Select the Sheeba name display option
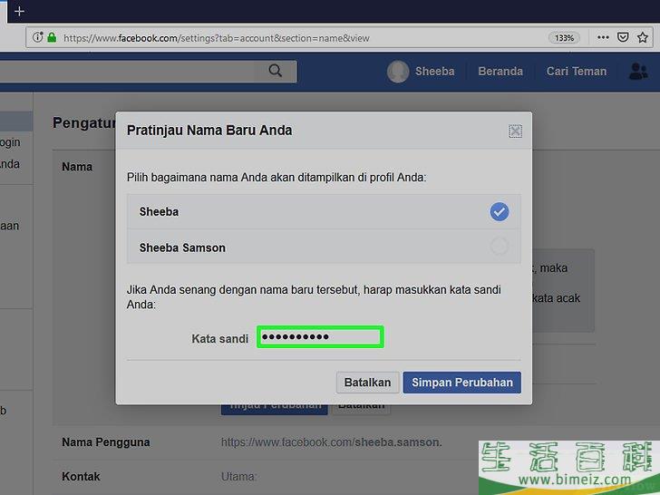This screenshot has height=495, width=660. pos(324,212)
